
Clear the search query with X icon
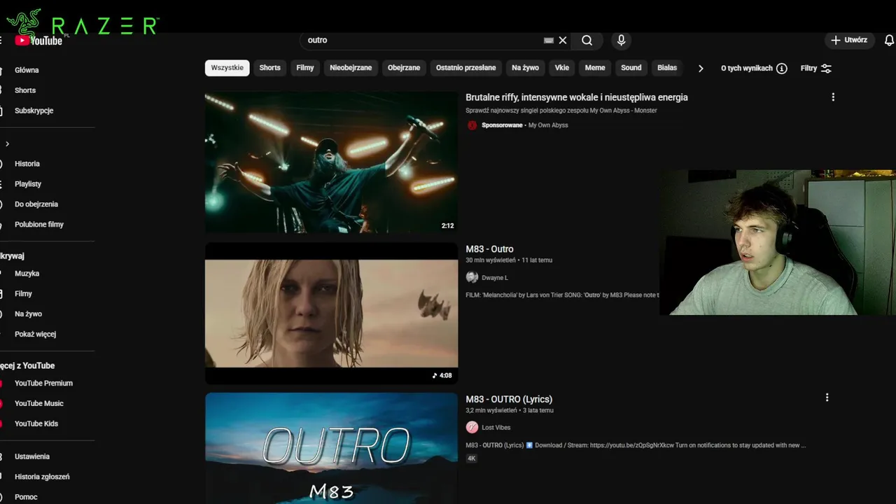[563, 41]
